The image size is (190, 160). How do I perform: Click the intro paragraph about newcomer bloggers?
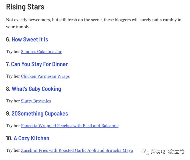[93, 23]
